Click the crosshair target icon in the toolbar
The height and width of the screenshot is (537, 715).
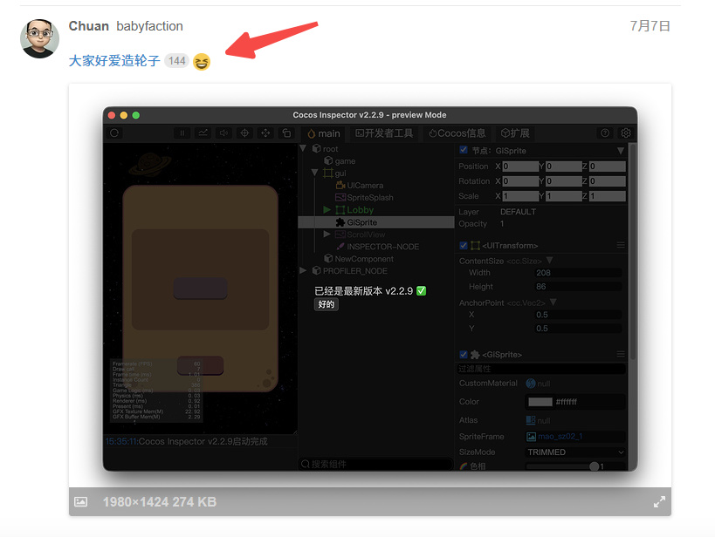[244, 133]
